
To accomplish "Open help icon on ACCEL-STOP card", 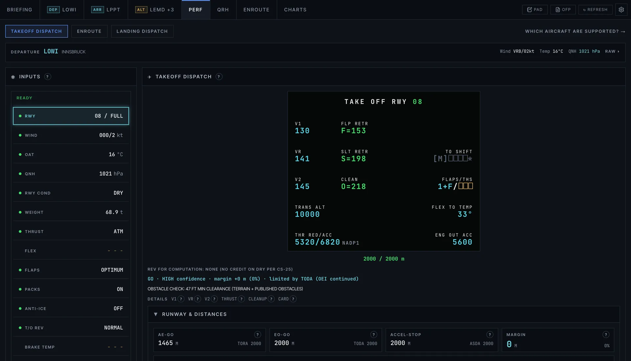I will [490, 335].
